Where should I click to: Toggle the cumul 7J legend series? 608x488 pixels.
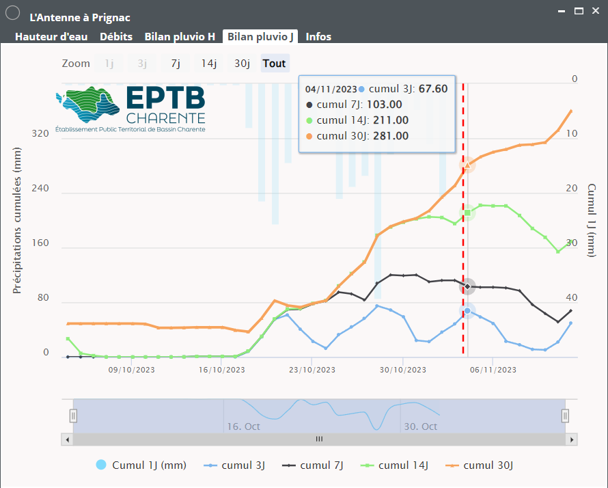(312, 465)
